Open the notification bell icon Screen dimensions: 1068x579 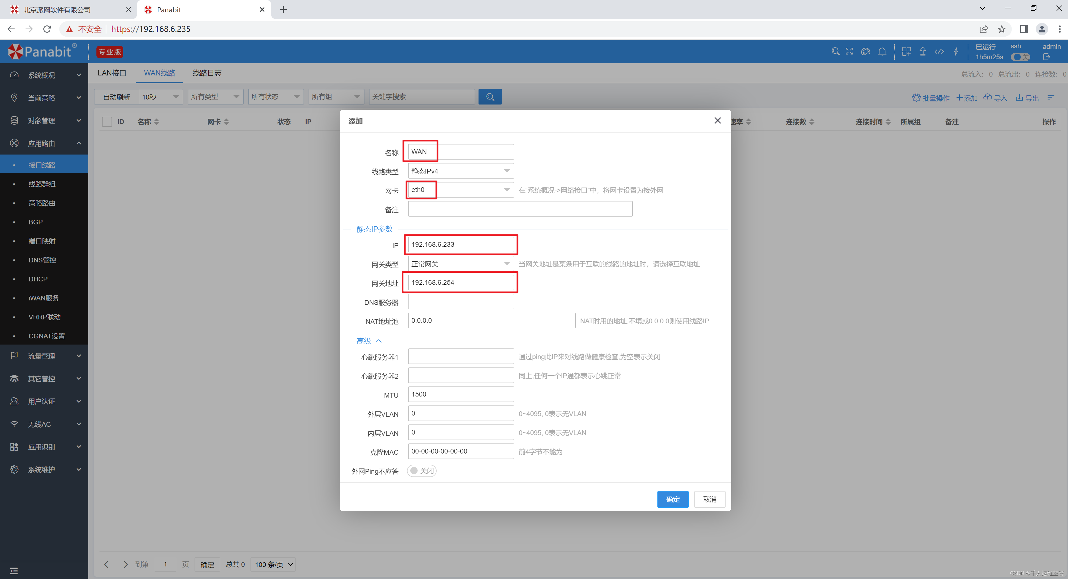(x=882, y=51)
